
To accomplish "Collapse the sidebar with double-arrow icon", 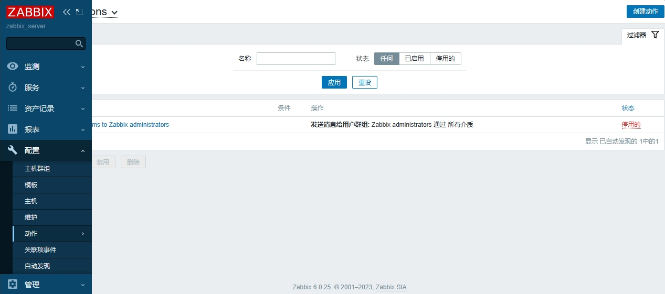I will tap(66, 12).
